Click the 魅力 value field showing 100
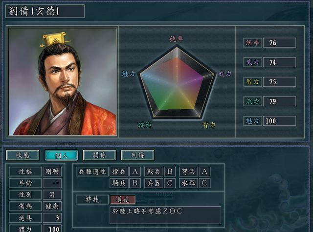Image resolution: width=313 pixels, height=232 pixels. [x=279, y=121]
